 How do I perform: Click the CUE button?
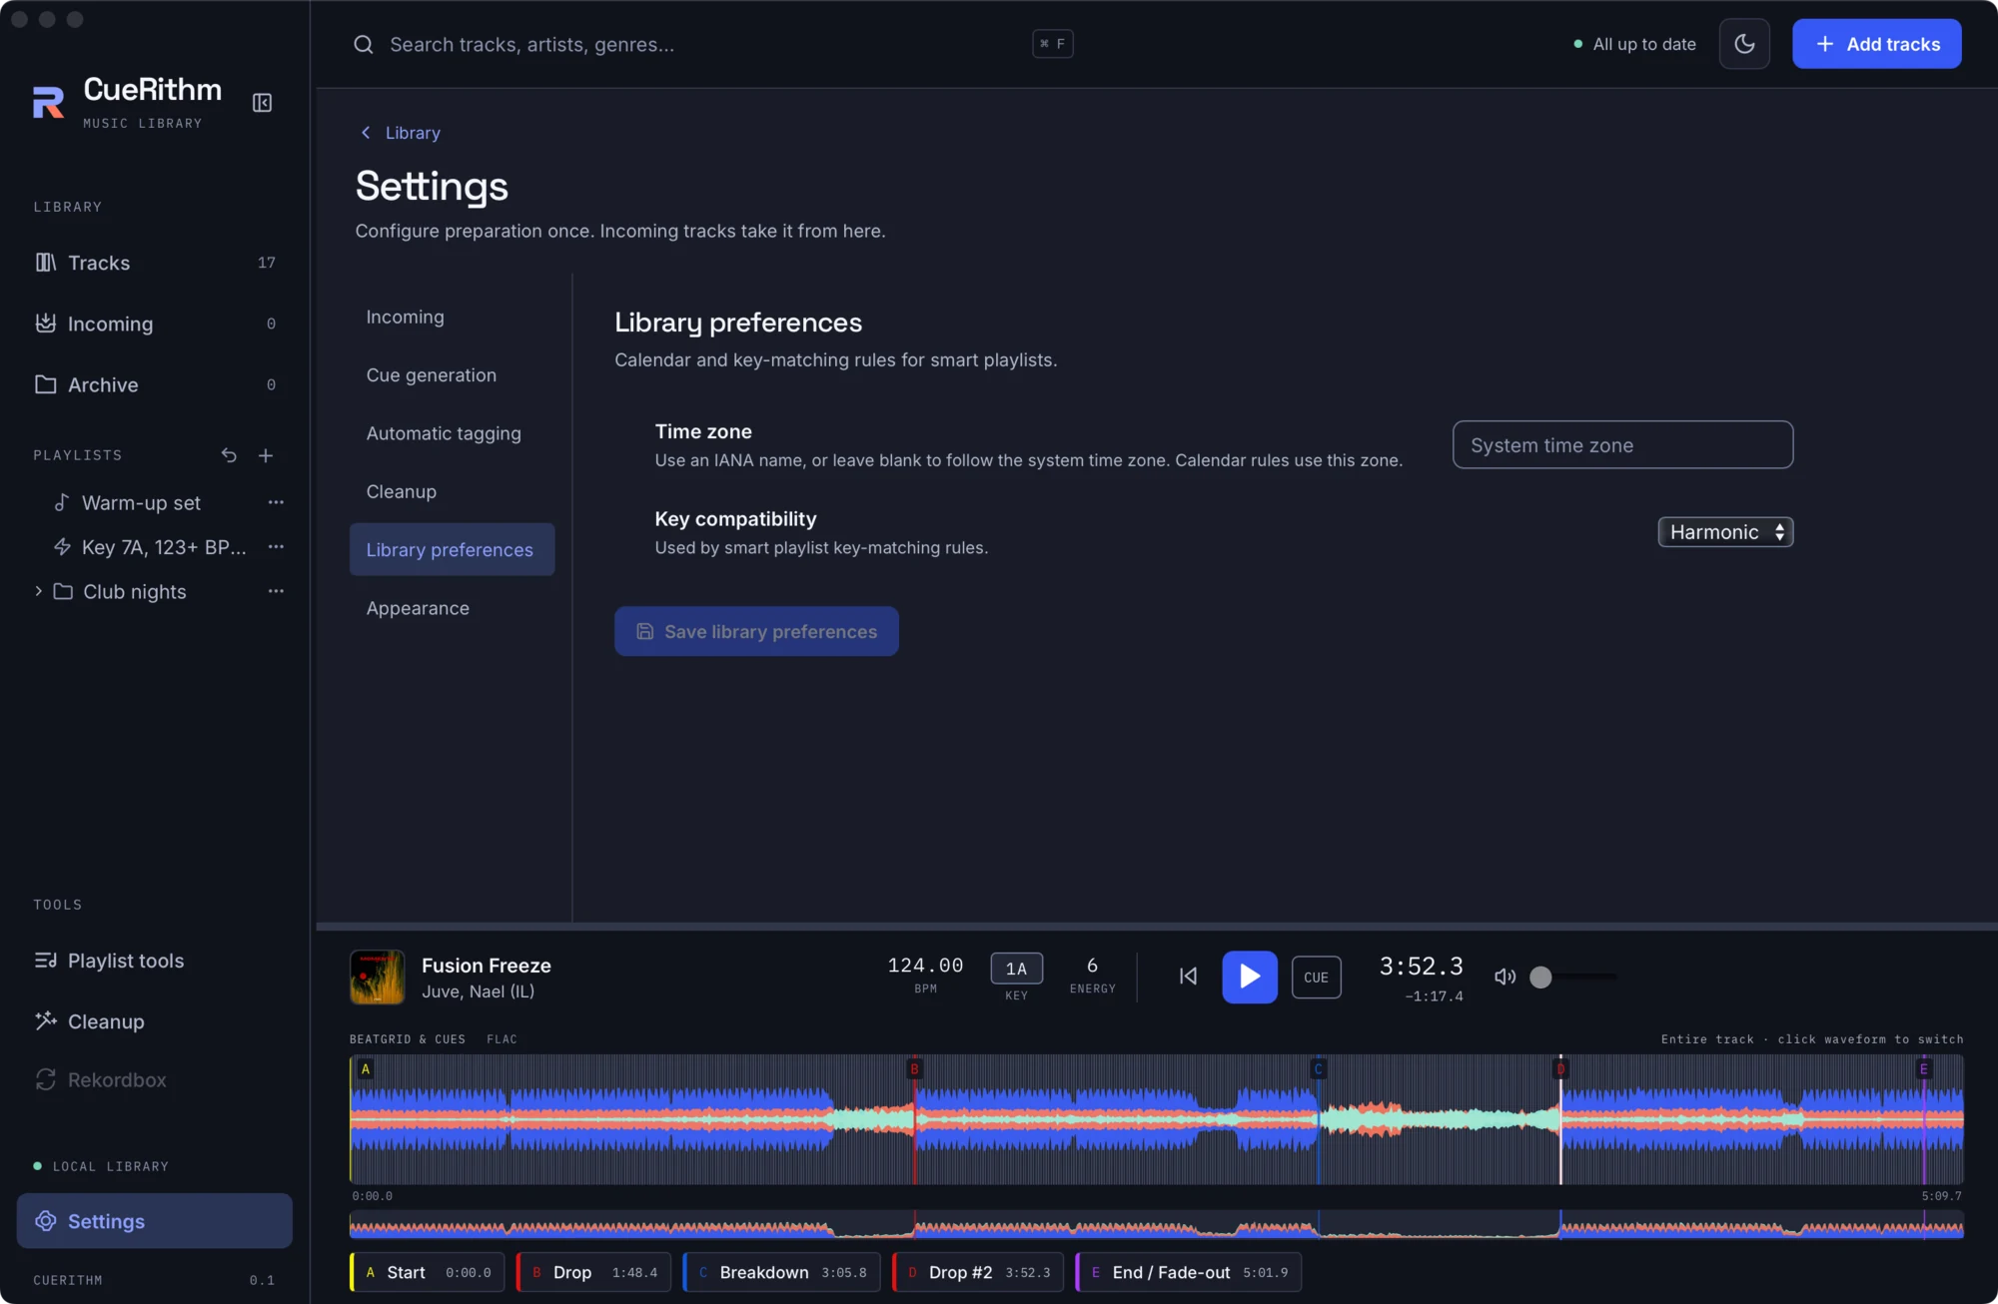1316,978
